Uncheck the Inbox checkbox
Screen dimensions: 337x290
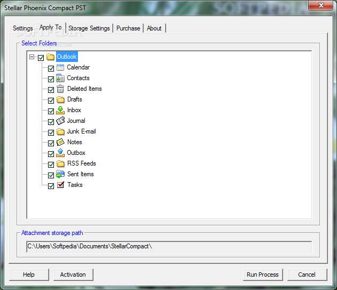pyautogui.click(x=51, y=111)
